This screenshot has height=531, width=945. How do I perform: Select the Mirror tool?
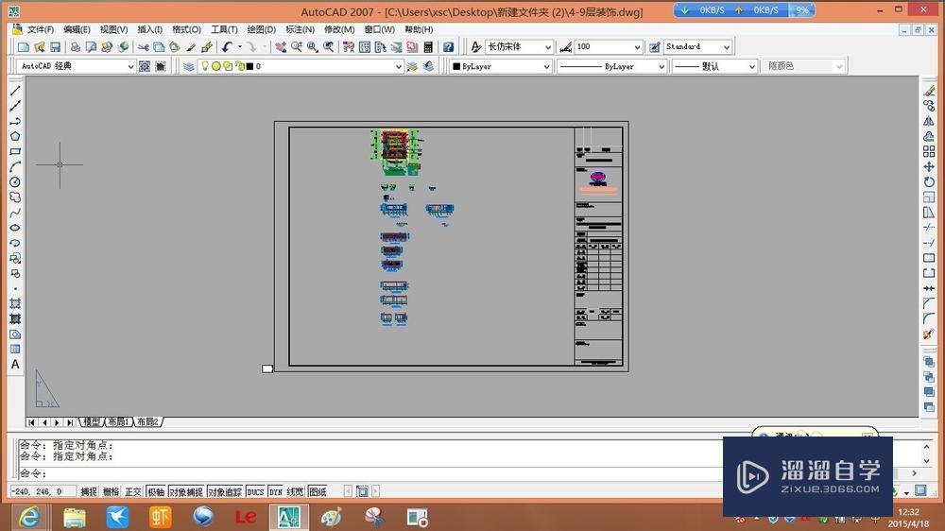tap(929, 121)
